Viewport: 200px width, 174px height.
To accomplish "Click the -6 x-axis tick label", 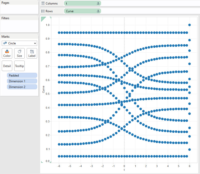I will pos(59,166).
